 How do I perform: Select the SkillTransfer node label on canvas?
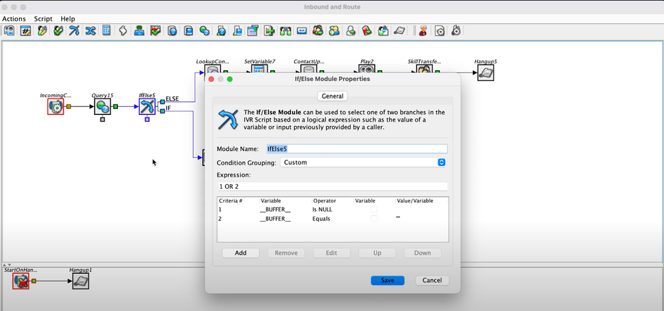tap(424, 61)
